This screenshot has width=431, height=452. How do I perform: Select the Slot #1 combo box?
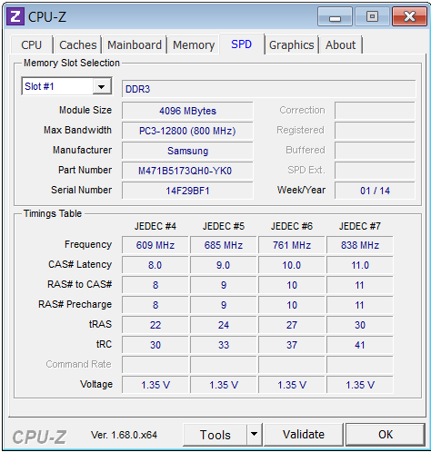click(x=66, y=86)
